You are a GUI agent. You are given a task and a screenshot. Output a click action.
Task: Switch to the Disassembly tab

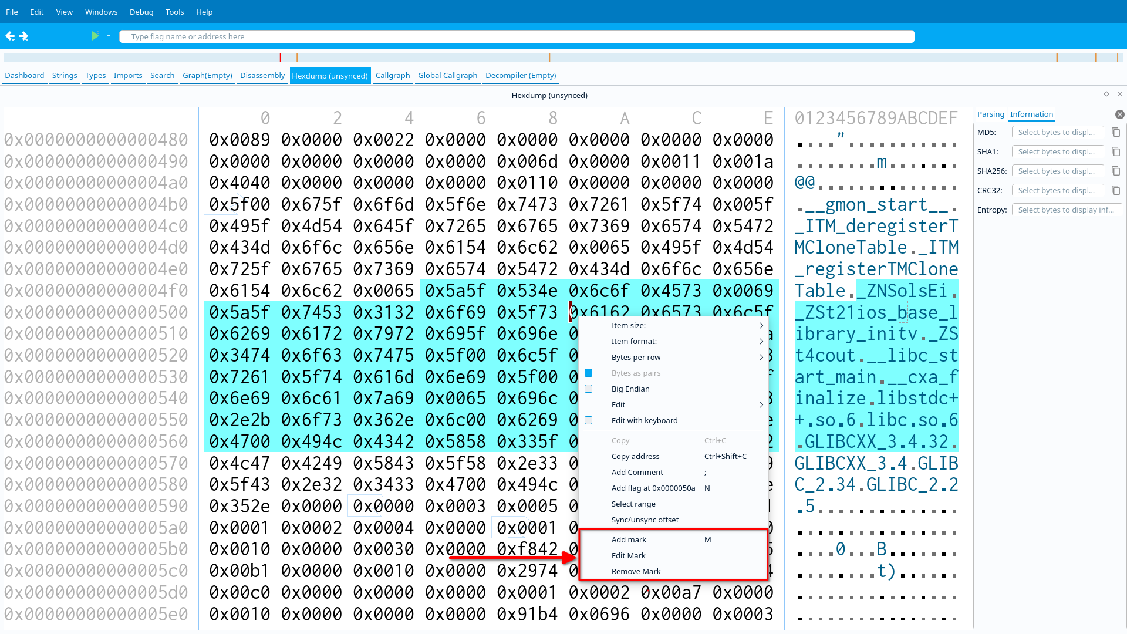(262, 75)
